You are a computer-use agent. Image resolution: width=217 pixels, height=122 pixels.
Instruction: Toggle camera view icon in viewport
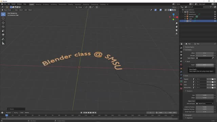point(176,30)
